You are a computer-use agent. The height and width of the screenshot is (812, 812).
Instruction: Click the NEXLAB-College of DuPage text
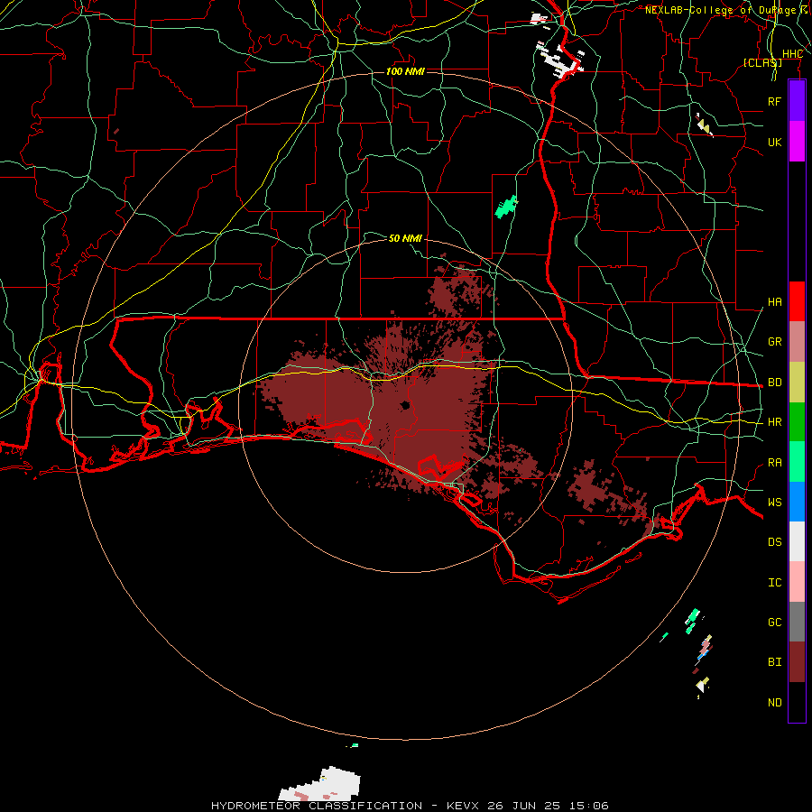pyautogui.click(x=720, y=10)
